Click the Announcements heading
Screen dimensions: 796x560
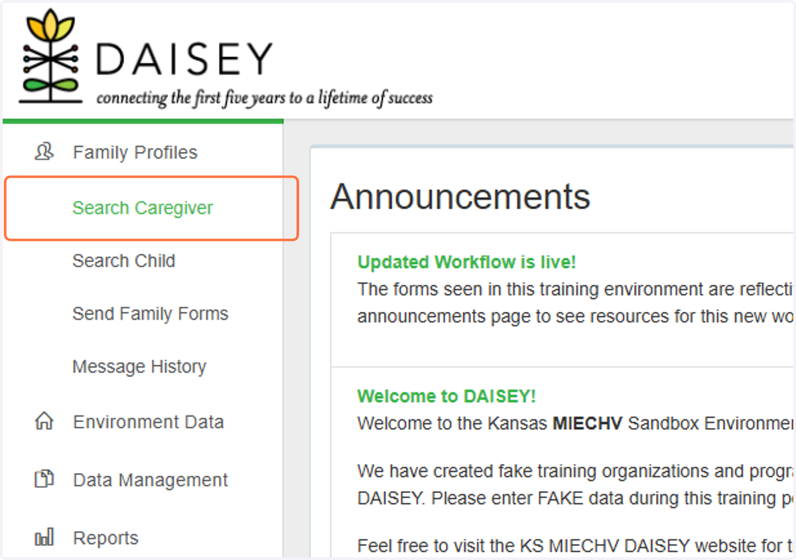(460, 196)
